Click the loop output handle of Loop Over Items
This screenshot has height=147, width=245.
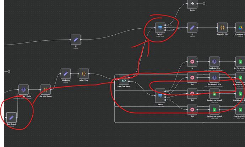[x=129, y=81]
